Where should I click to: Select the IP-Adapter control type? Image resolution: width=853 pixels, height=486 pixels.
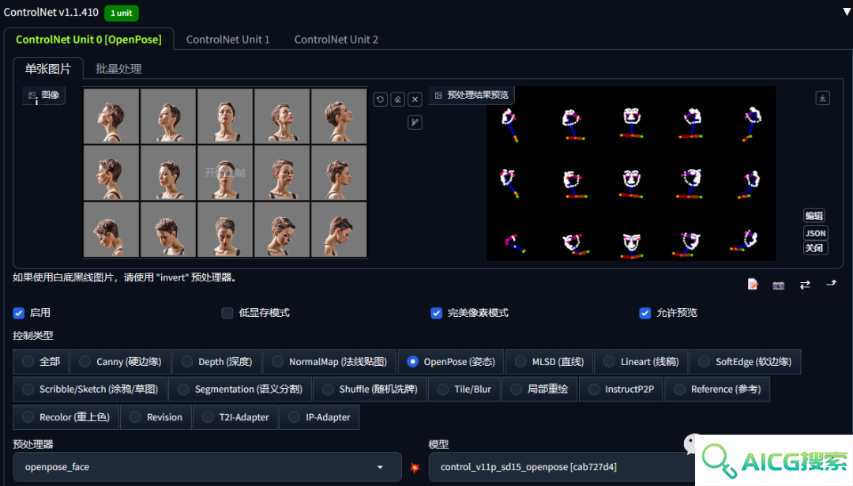point(319,417)
